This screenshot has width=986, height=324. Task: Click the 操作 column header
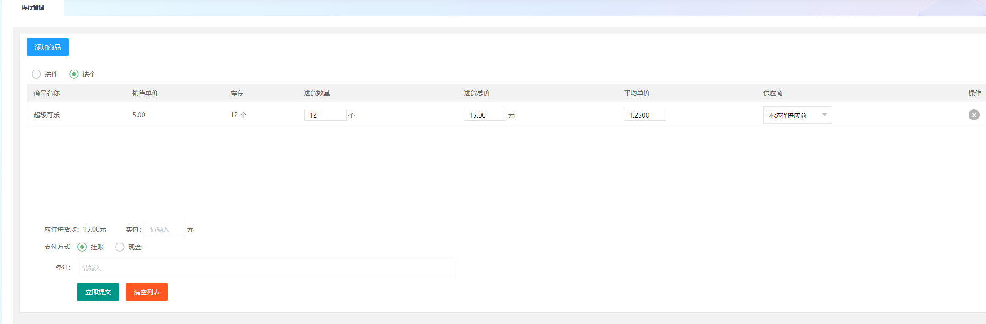click(975, 93)
